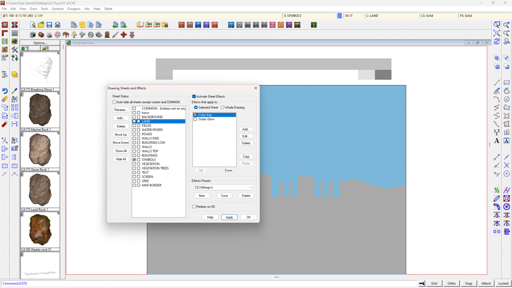Click the blue Undo arrow icon
This screenshot has height=288, width=512.
pyautogui.click(x=5, y=91)
